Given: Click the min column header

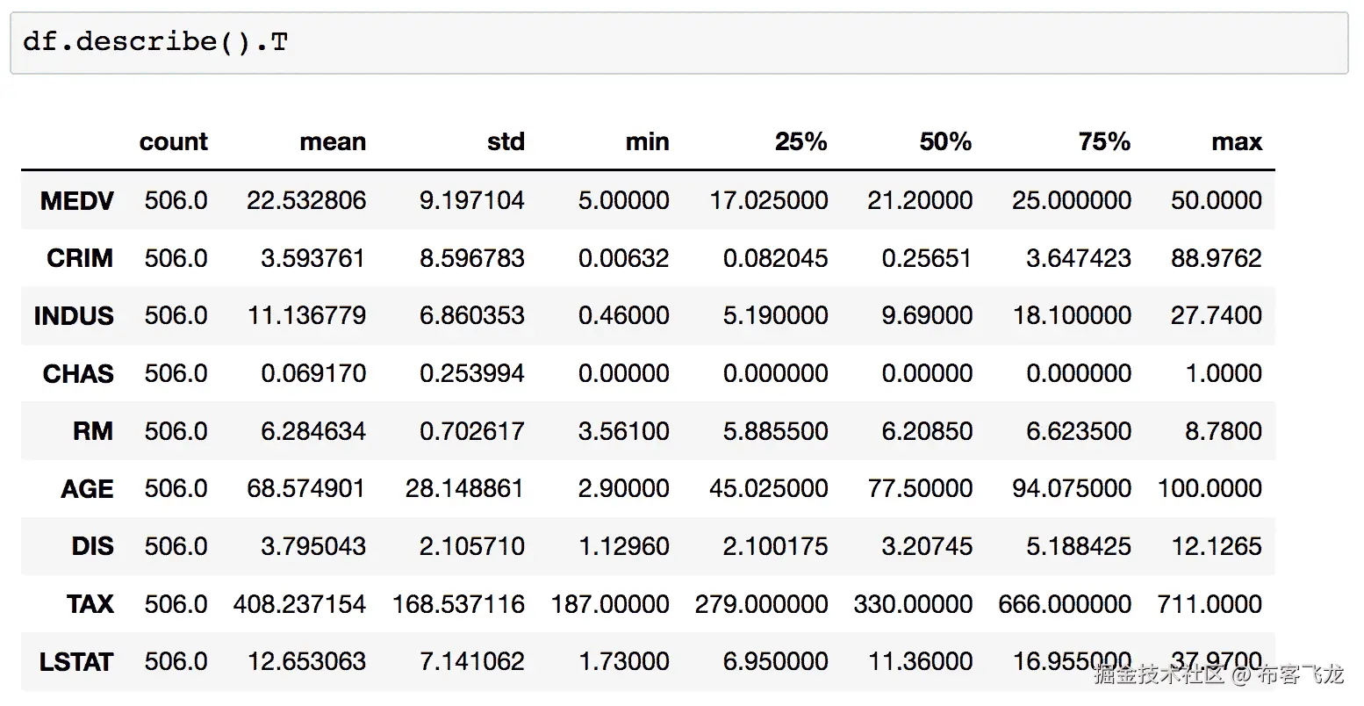Looking at the screenshot, I should [647, 141].
